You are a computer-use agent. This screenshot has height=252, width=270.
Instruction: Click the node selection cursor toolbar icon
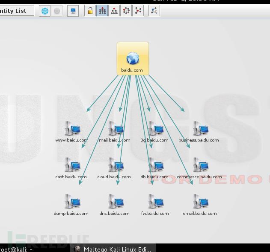154,11
